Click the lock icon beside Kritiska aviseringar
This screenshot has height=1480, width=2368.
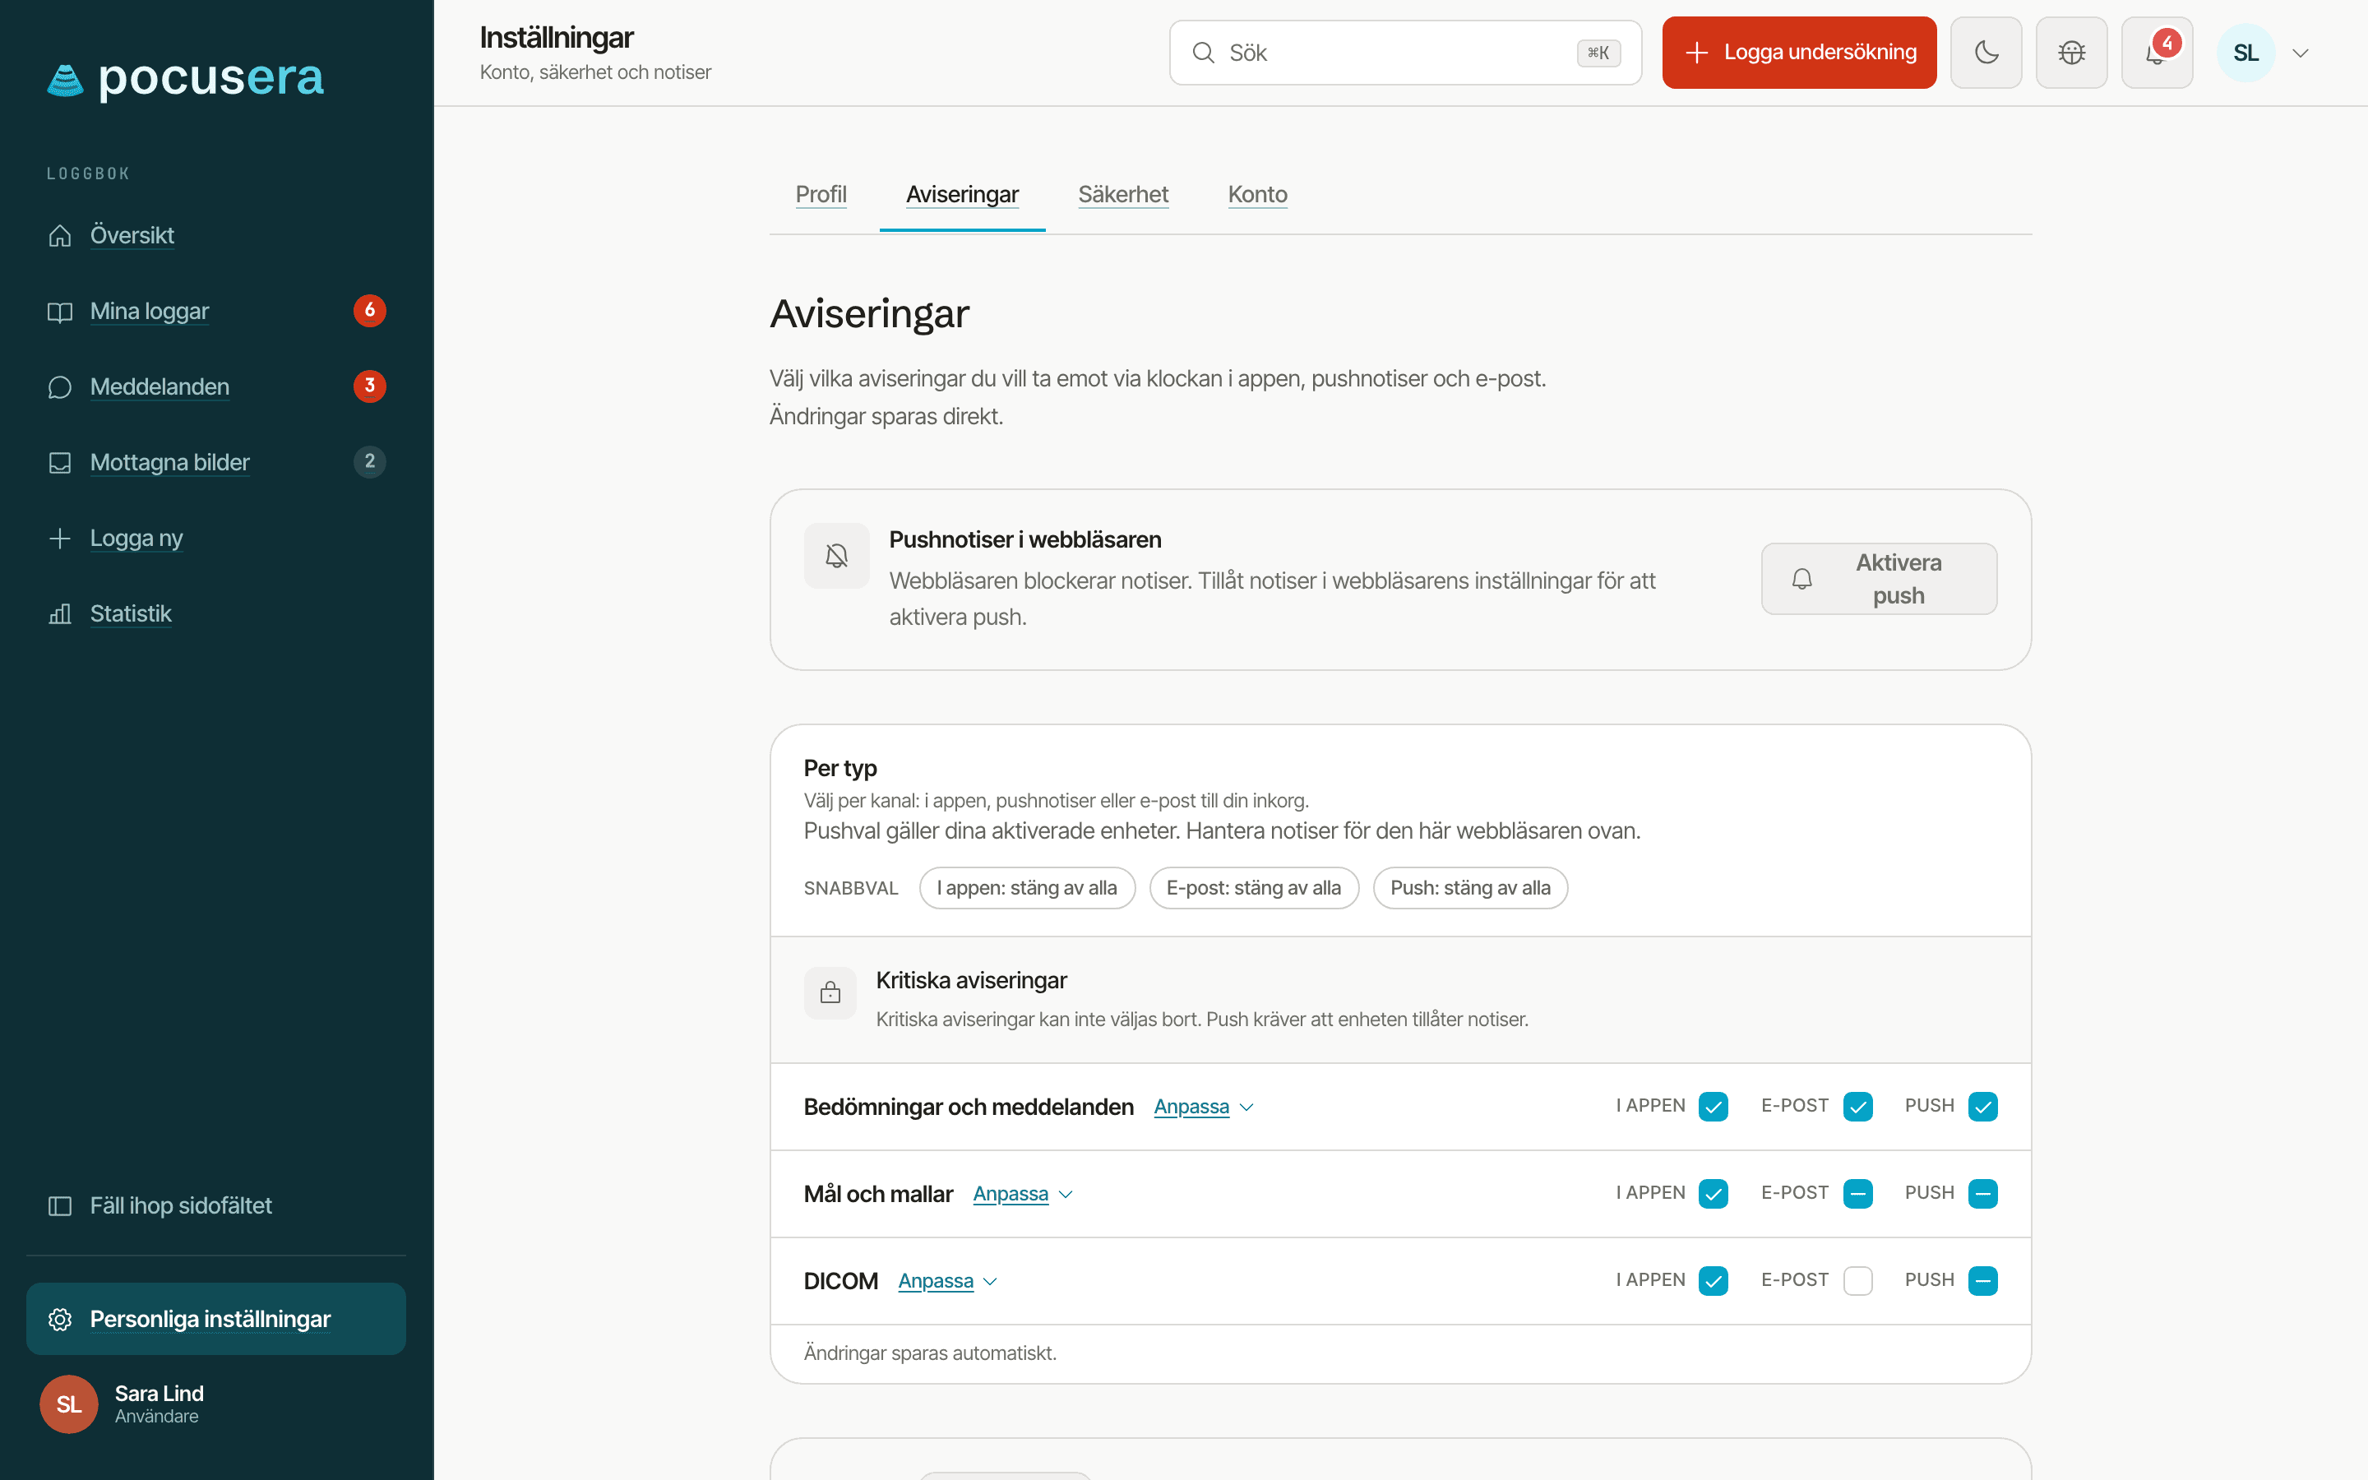[x=830, y=992]
